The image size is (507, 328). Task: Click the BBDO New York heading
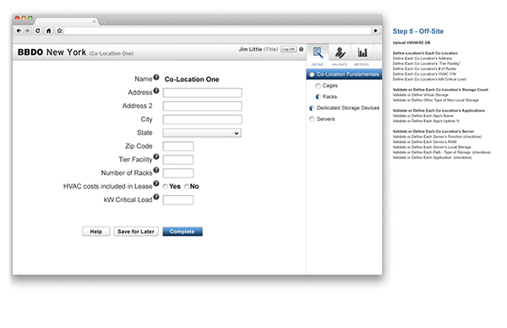tap(52, 52)
